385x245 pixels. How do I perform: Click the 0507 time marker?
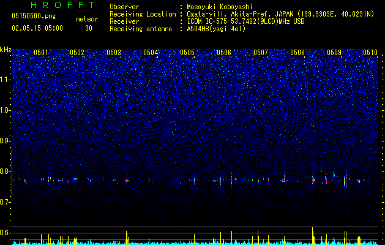(261, 53)
